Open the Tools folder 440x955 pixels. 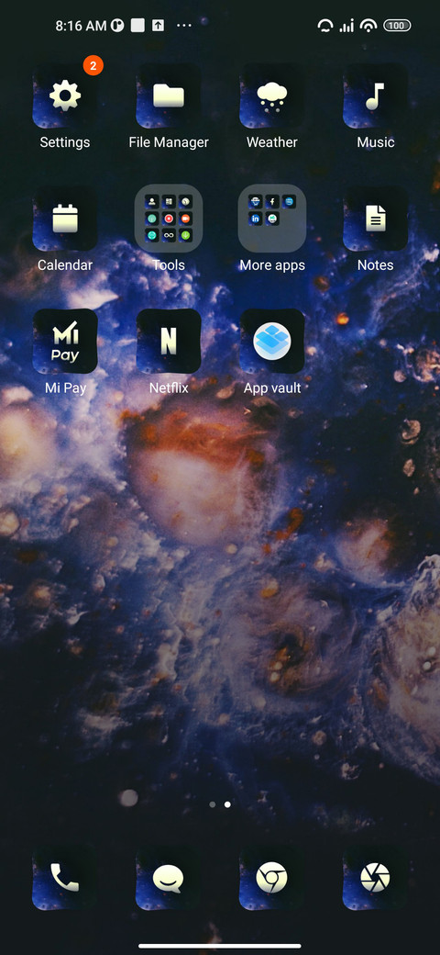[169, 219]
